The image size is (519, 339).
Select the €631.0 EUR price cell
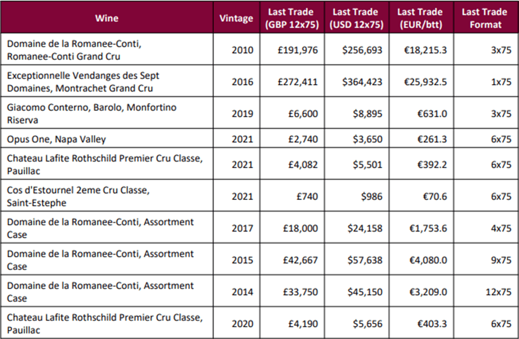(x=434, y=114)
